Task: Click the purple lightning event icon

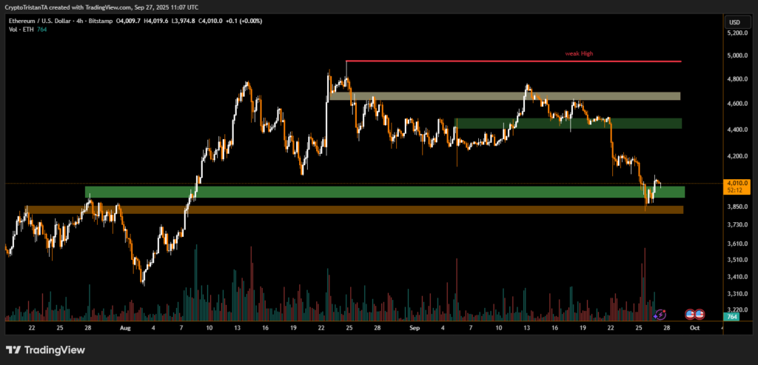Action: [661, 315]
